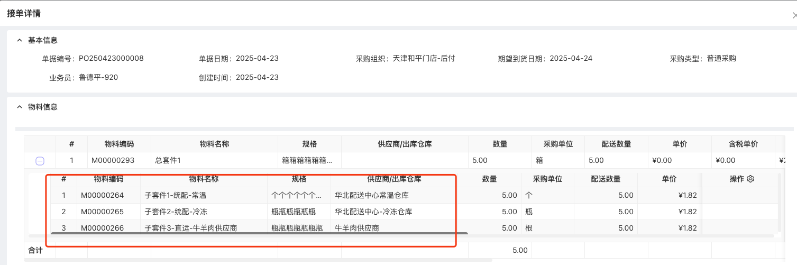Click the 合计 row label
This screenshot has width=797, height=265.
coord(35,250)
